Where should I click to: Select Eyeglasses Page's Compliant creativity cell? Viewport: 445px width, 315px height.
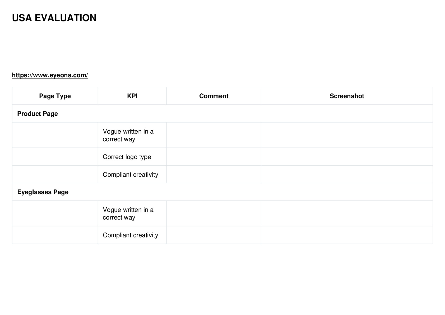point(132,235)
